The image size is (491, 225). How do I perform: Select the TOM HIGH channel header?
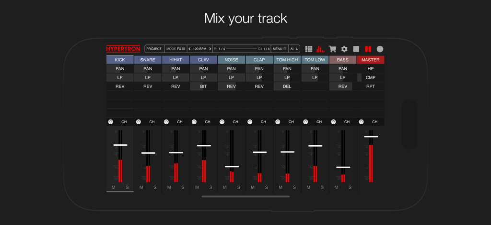click(287, 60)
